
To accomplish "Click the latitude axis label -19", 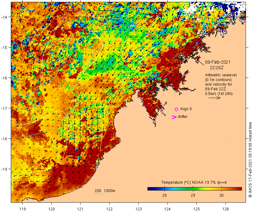I will [x=4, y=169].
